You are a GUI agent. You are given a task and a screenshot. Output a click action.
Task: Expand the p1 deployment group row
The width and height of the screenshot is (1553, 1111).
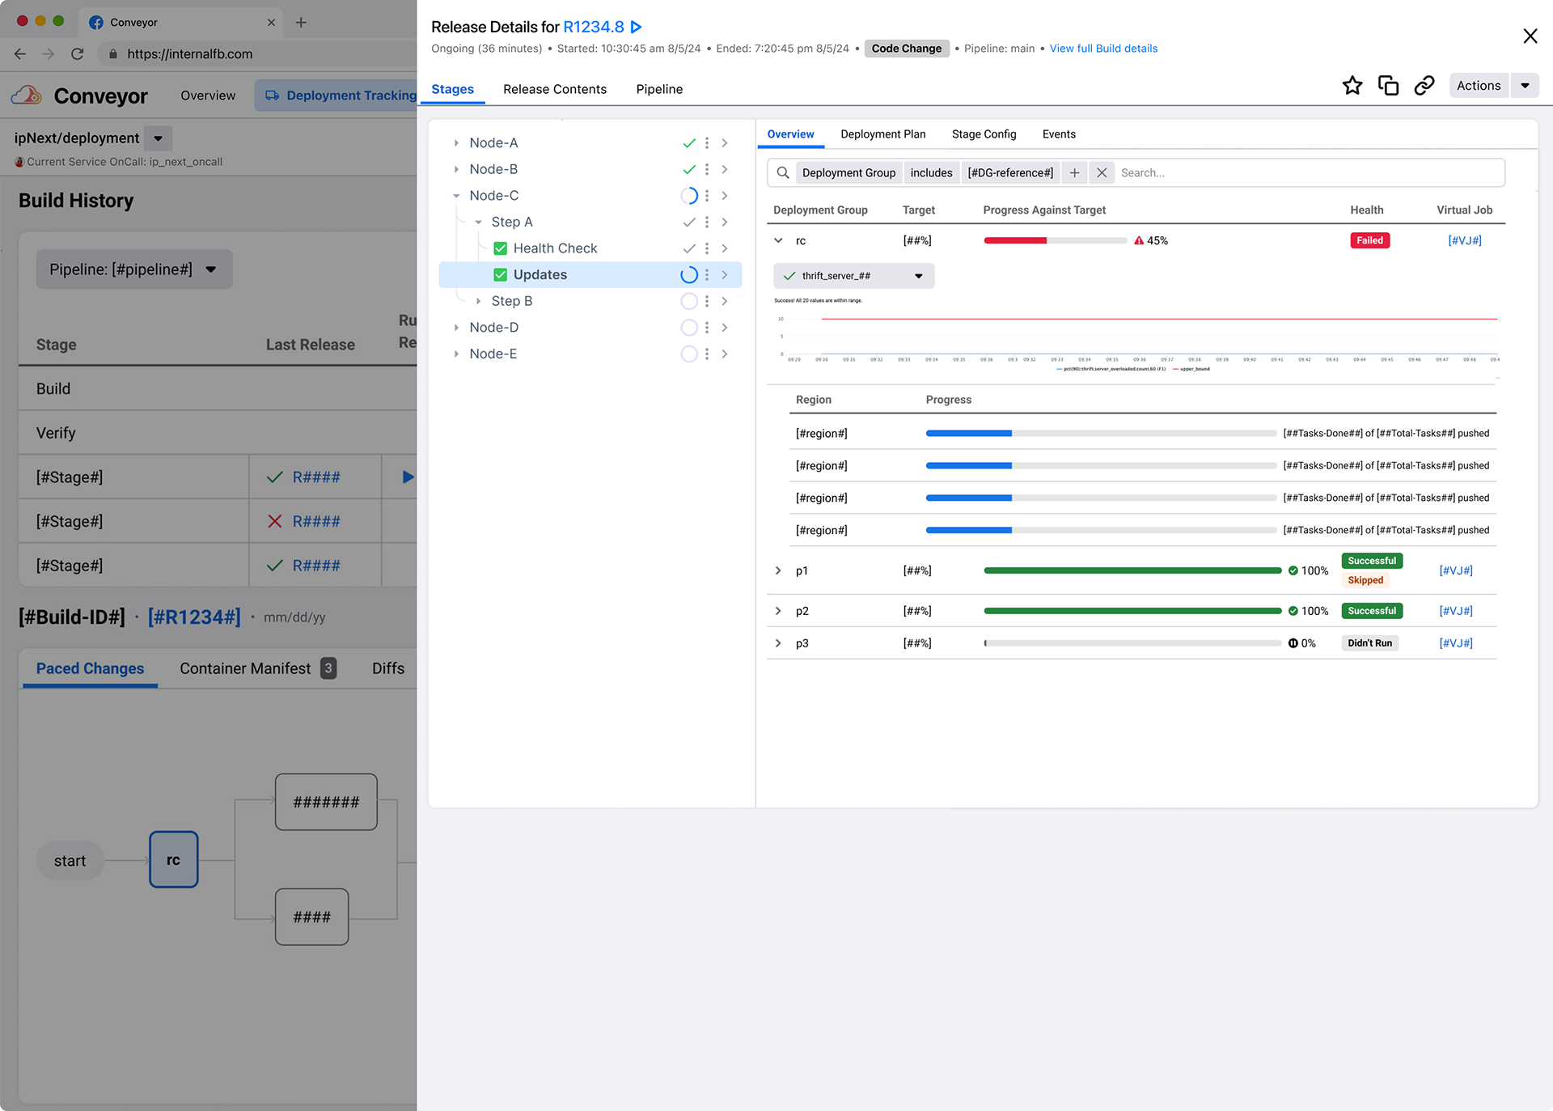click(x=778, y=570)
